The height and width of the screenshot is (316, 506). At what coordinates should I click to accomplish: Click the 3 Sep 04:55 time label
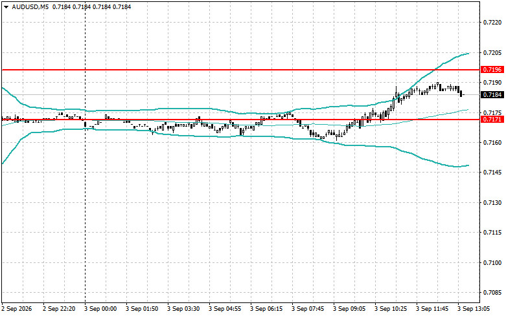coord(225,309)
